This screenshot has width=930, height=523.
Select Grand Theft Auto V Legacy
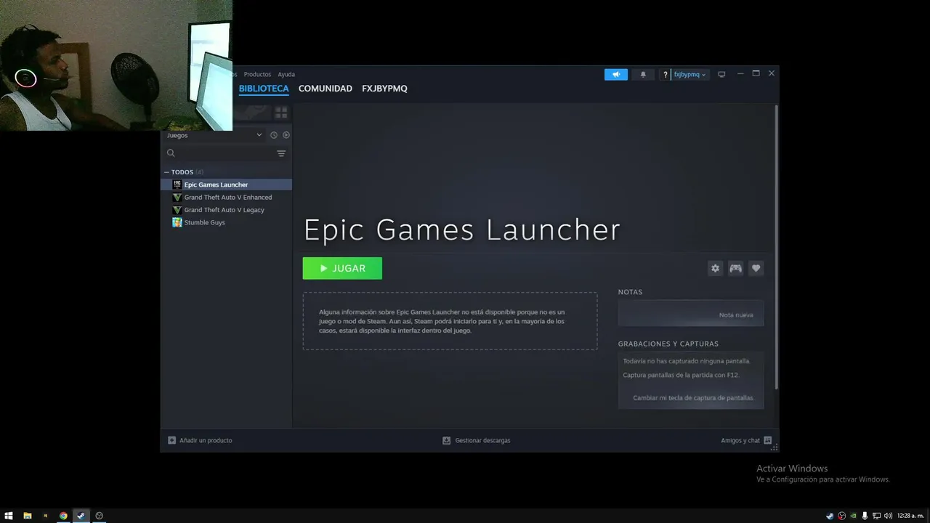pos(226,210)
